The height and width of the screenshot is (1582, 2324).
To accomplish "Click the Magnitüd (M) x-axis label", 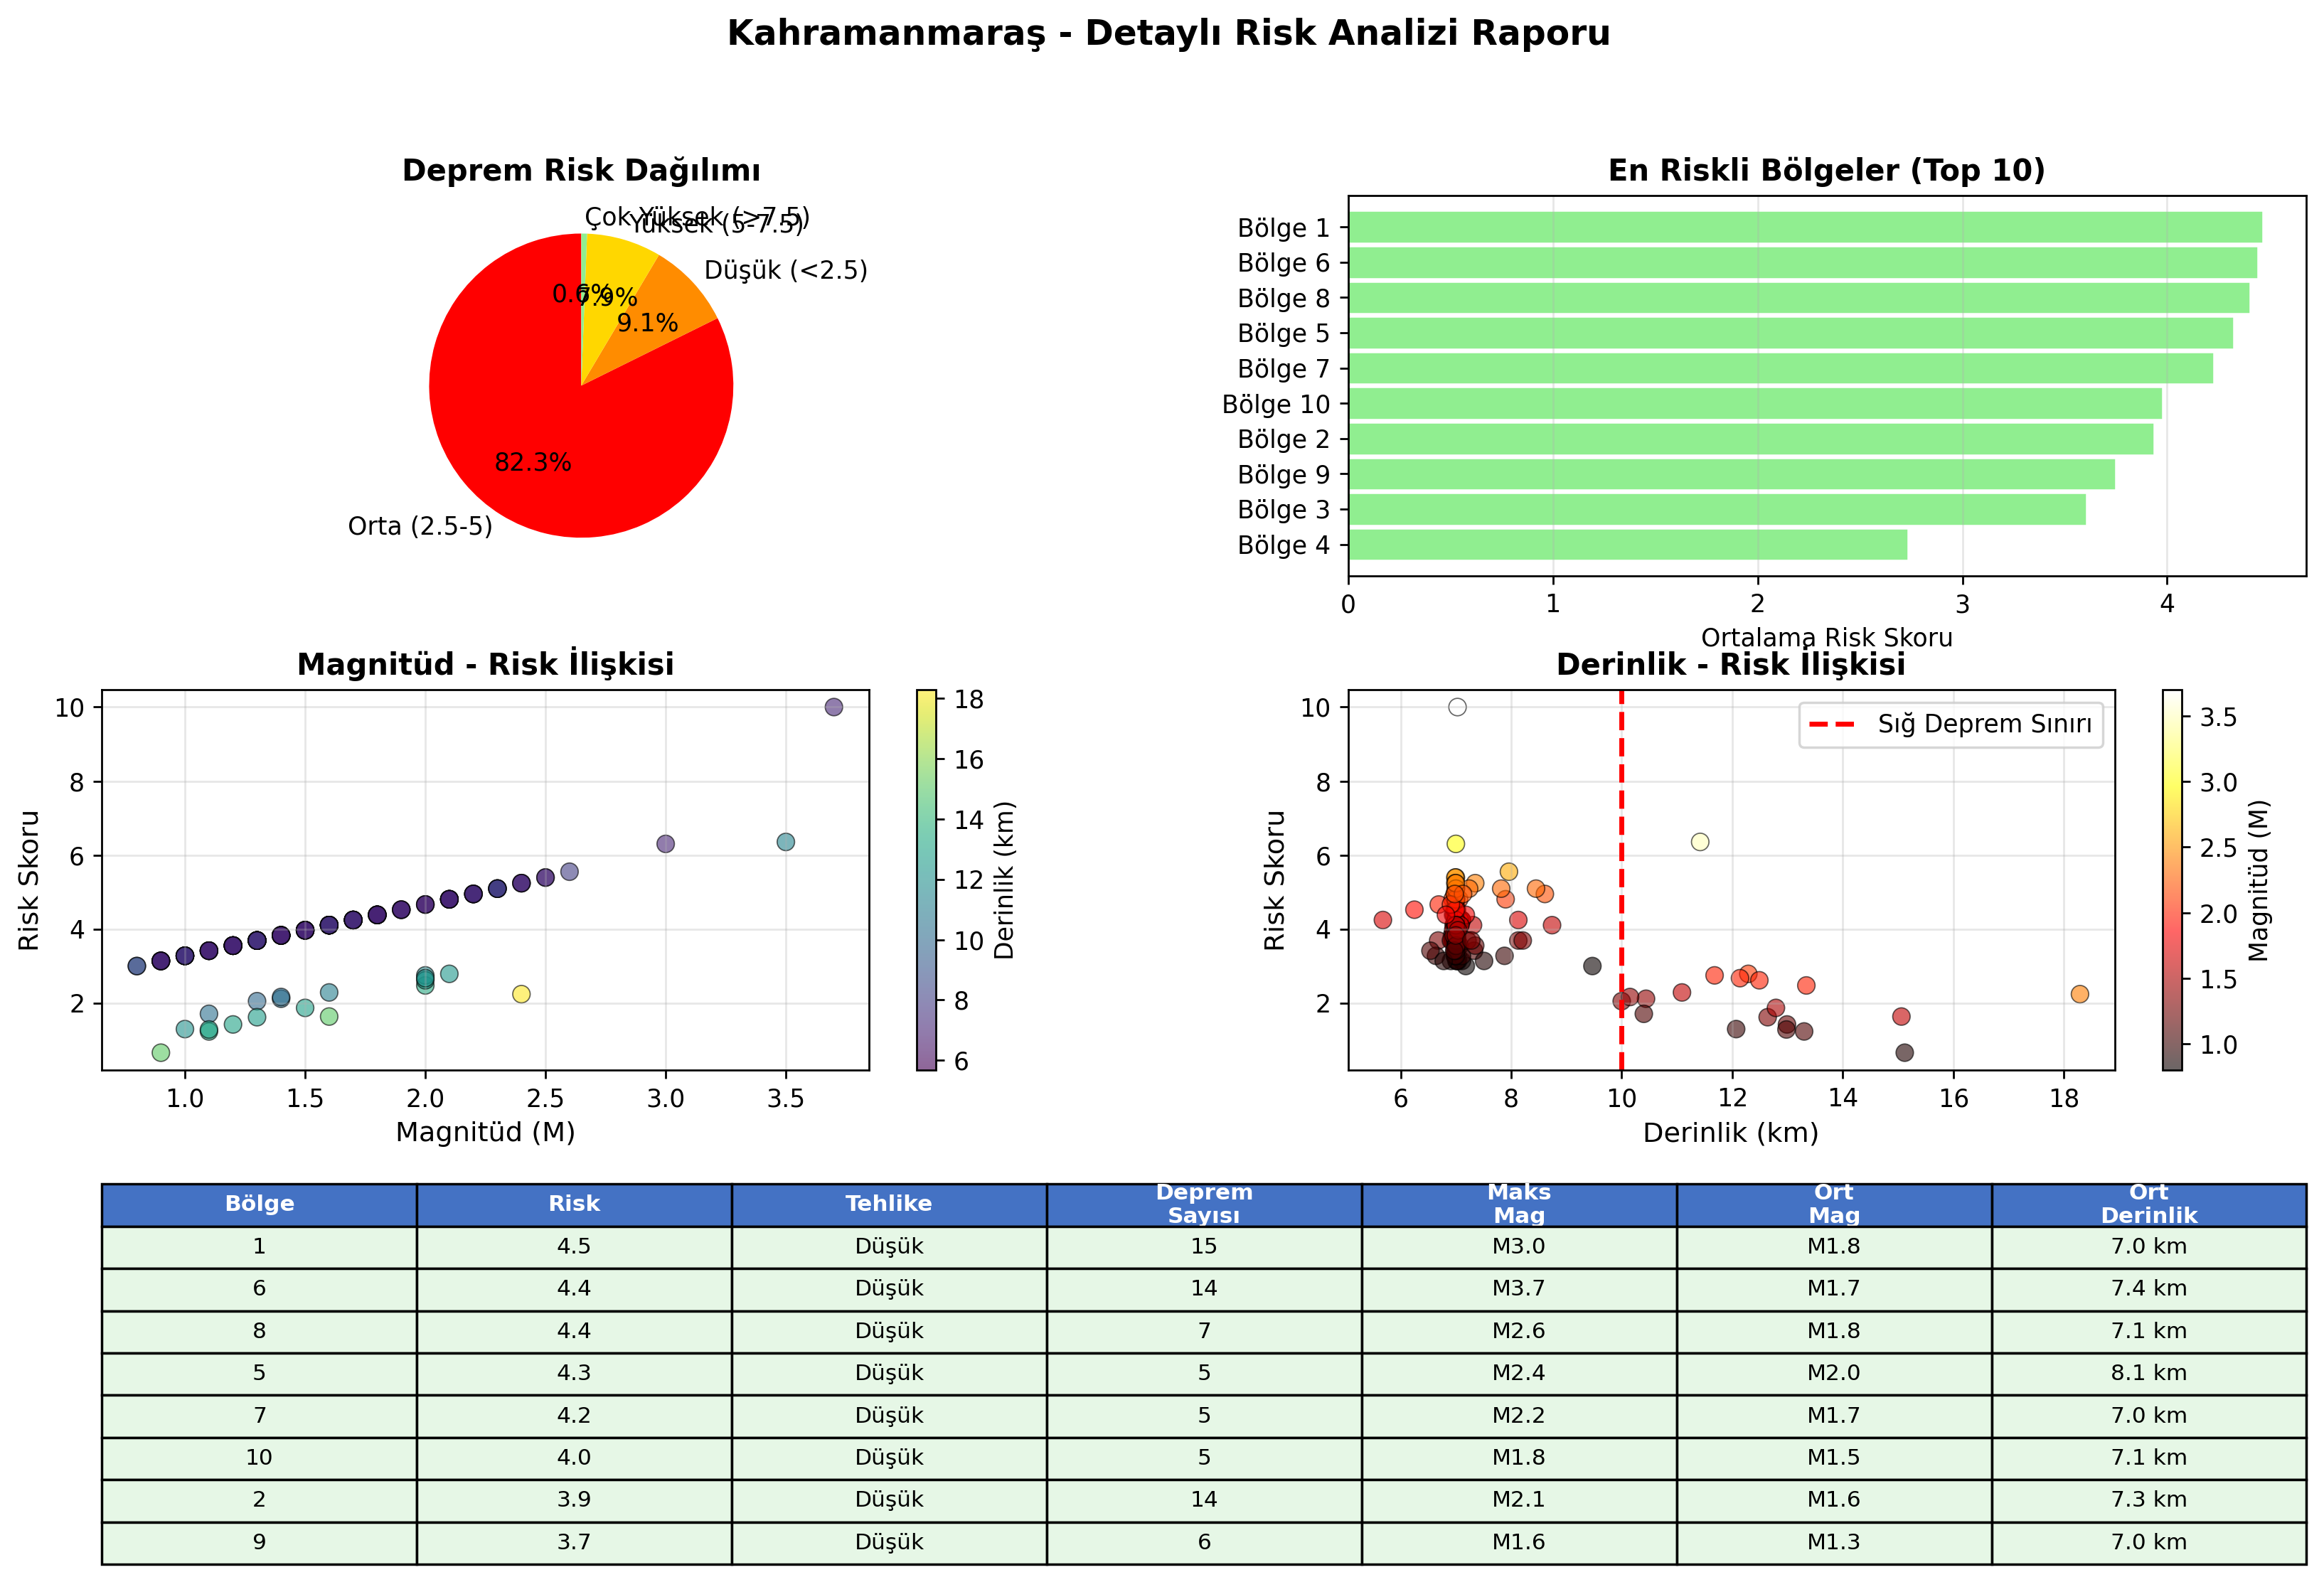I will click(x=485, y=1132).
